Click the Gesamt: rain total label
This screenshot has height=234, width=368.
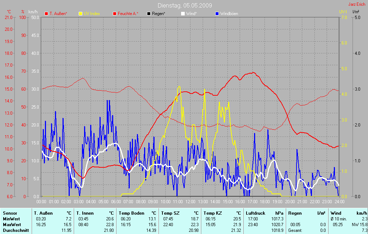(295, 230)
